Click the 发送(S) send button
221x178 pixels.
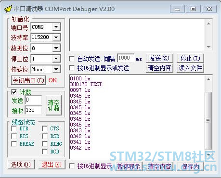159,58
